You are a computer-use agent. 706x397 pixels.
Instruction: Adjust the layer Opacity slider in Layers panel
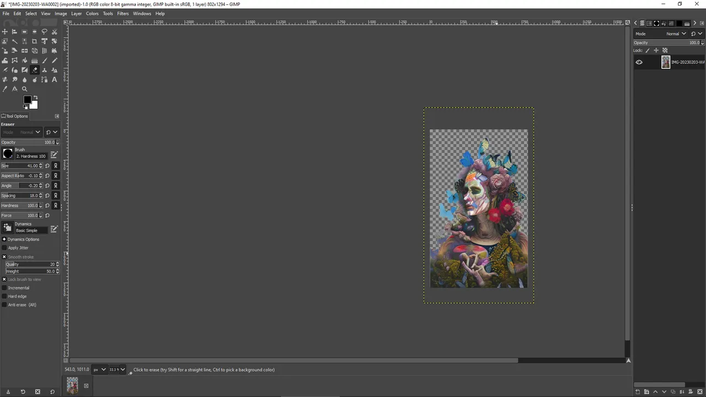pyautogui.click(x=666, y=42)
